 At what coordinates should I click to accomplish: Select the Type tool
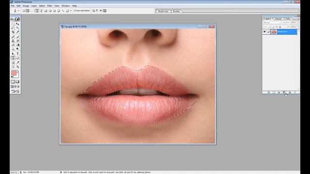point(18,54)
